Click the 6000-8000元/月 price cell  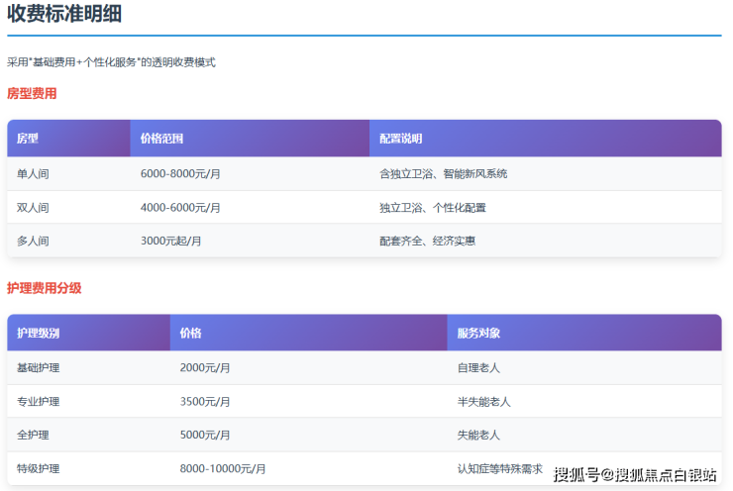(x=180, y=174)
